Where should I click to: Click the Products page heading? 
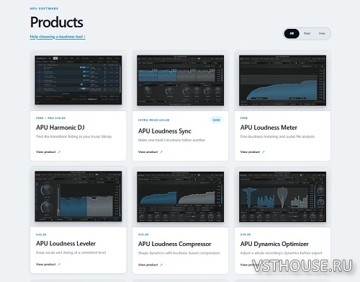pyautogui.click(x=57, y=22)
